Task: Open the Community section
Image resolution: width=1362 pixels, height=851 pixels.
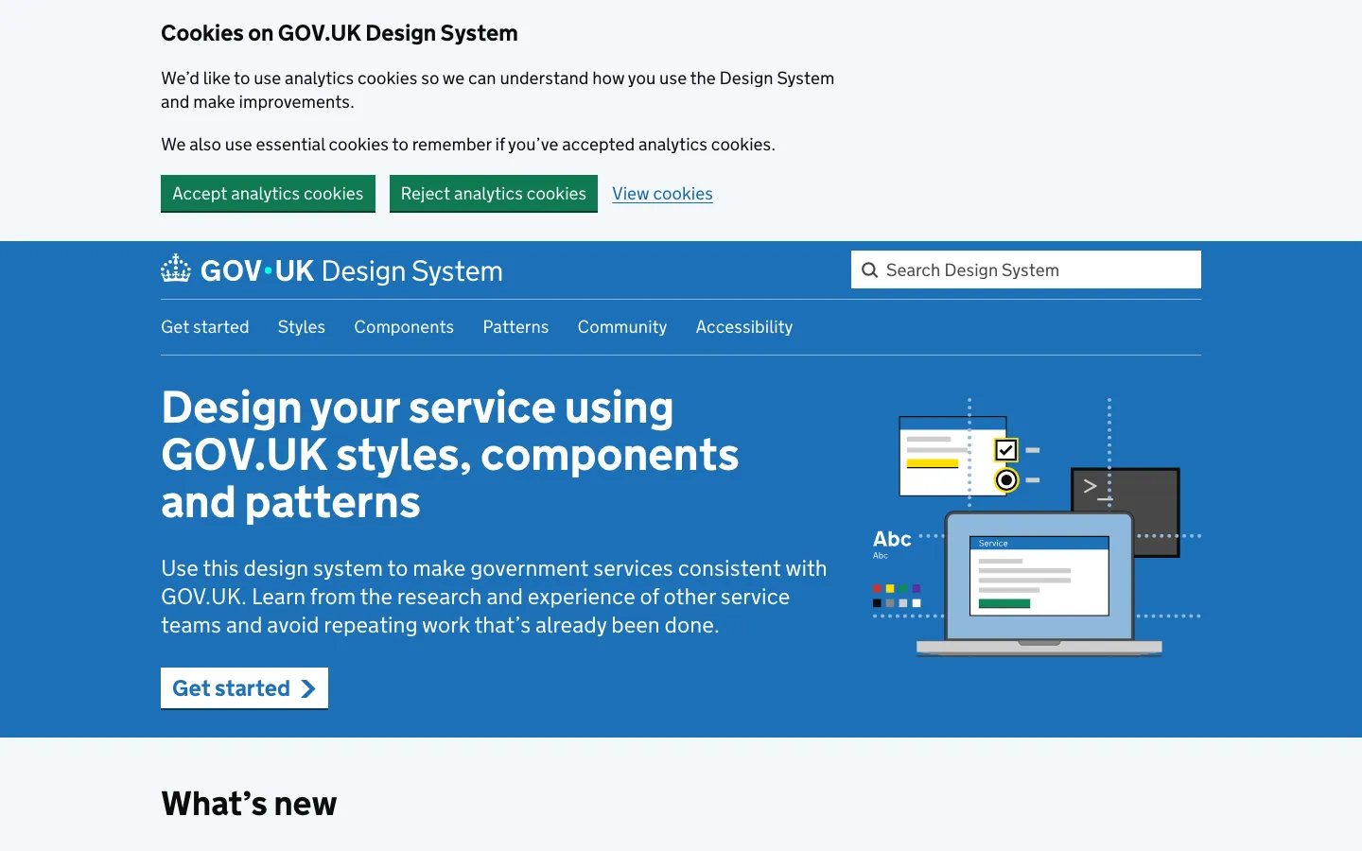Action: pyautogui.click(x=622, y=327)
